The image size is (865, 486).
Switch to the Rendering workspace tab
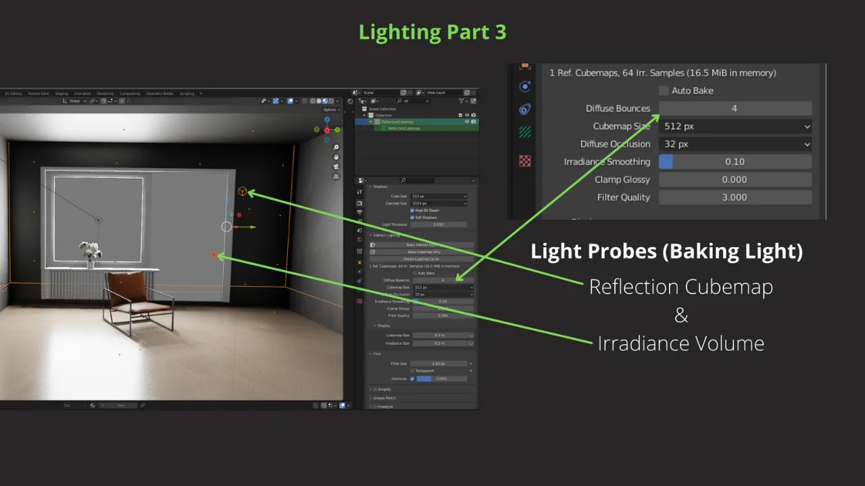click(105, 93)
